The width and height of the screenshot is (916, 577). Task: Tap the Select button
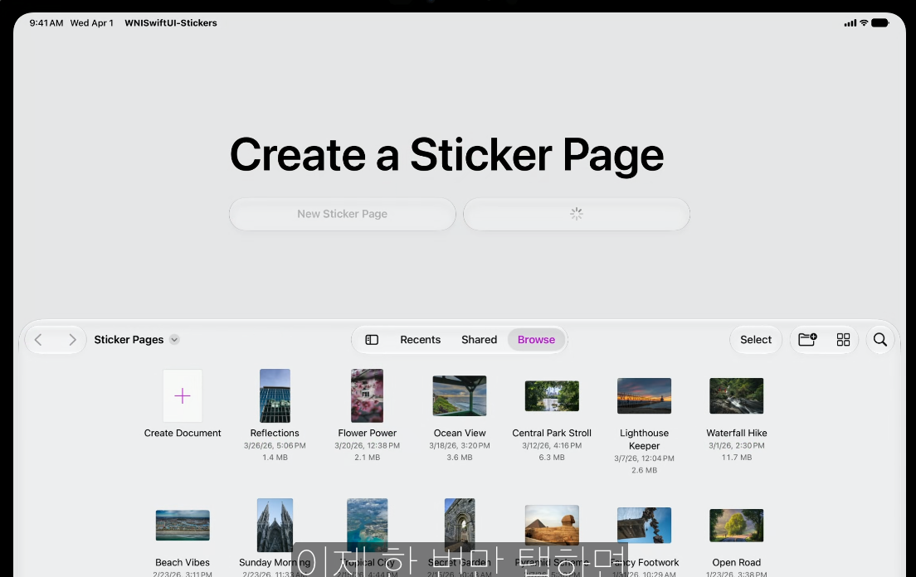coord(756,340)
